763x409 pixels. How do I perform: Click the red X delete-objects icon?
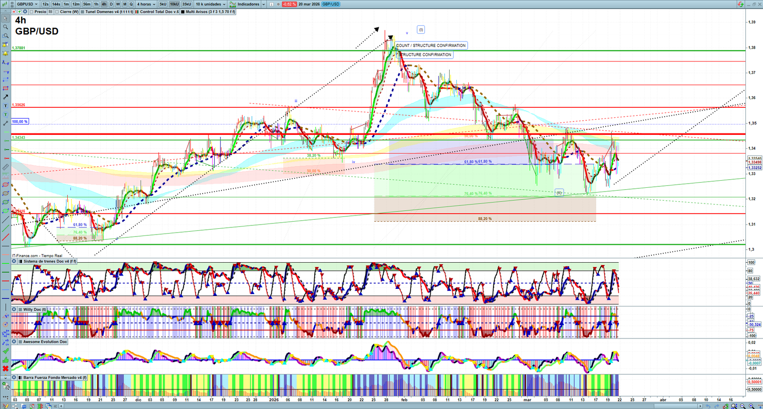click(x=6, y=368)
